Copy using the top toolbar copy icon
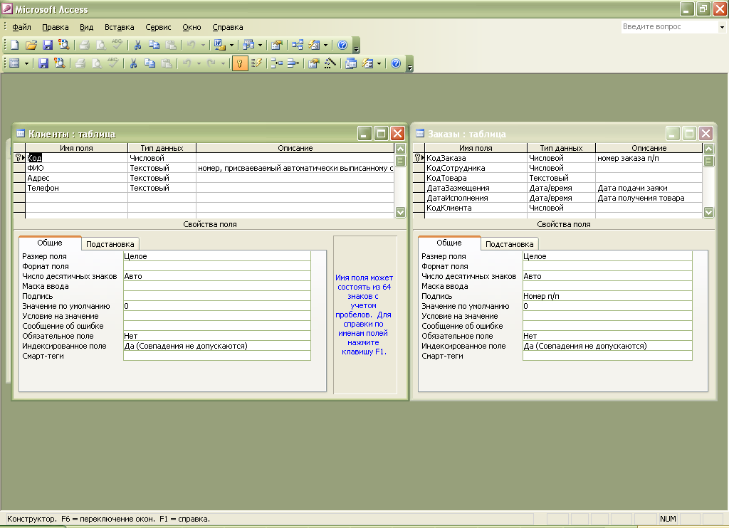Image resolution: width=729 pixels, height=528 pixels. tap(154, 45)
